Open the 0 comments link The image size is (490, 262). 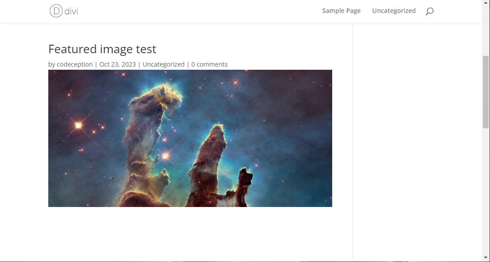209,64
